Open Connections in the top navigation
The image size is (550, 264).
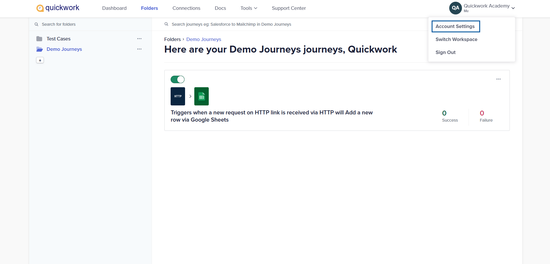point(186,8)
